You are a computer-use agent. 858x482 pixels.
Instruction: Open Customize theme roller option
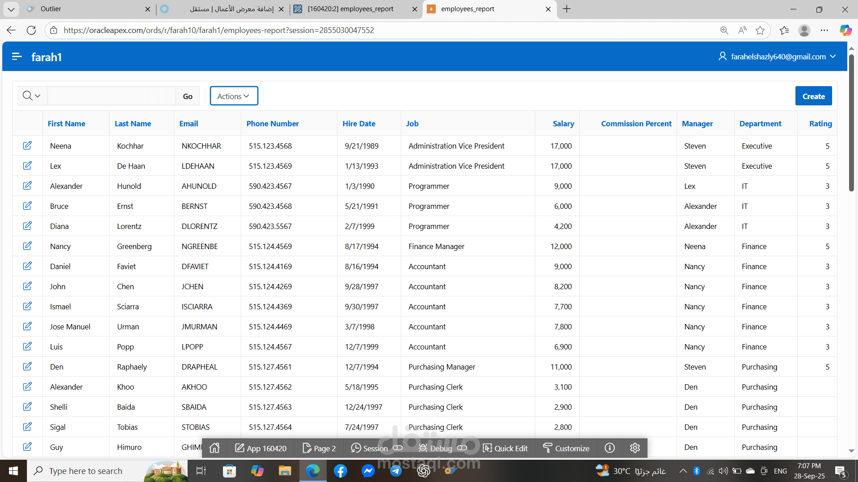click(x=566, y=448)
